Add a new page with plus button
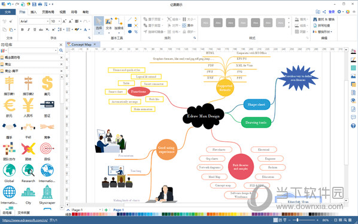This screenshot has width=358, height=224. pyautogui.click(x=106, y=210)
